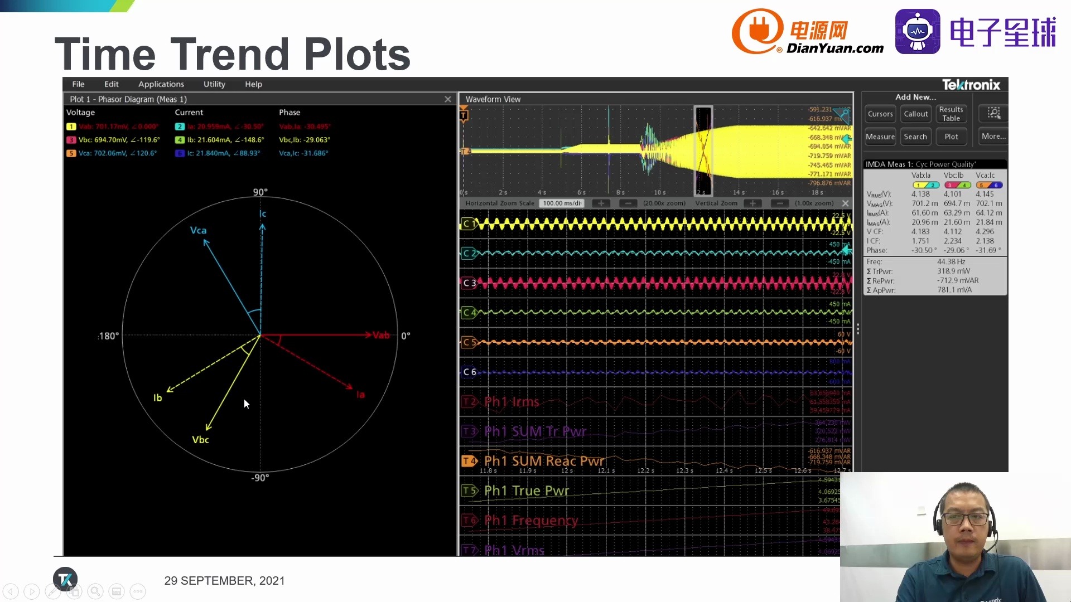Go to next slide with forward arrow

[32, 591]
